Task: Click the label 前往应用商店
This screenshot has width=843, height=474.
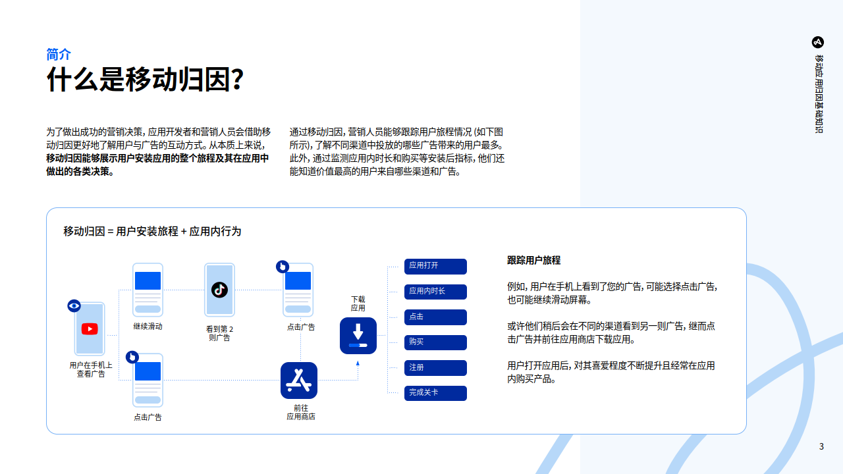Action: coord(300,412)
